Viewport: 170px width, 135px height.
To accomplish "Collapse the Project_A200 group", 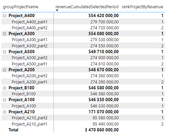I will pos(4,70).
